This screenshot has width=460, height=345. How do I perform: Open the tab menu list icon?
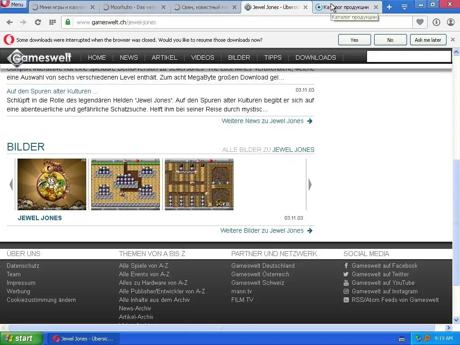point(404,7)
